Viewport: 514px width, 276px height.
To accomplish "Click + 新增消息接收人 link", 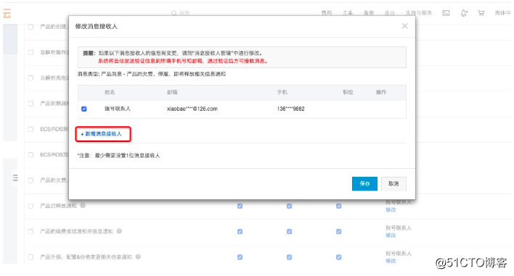I will 102,134.
